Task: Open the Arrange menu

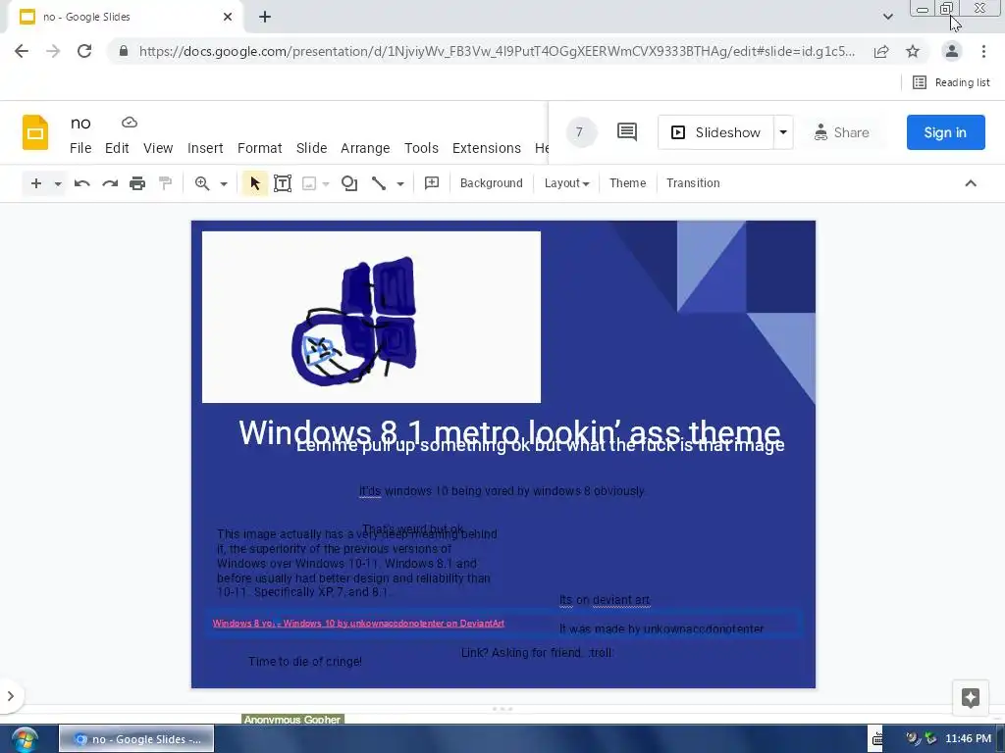Action: point(365,148)
